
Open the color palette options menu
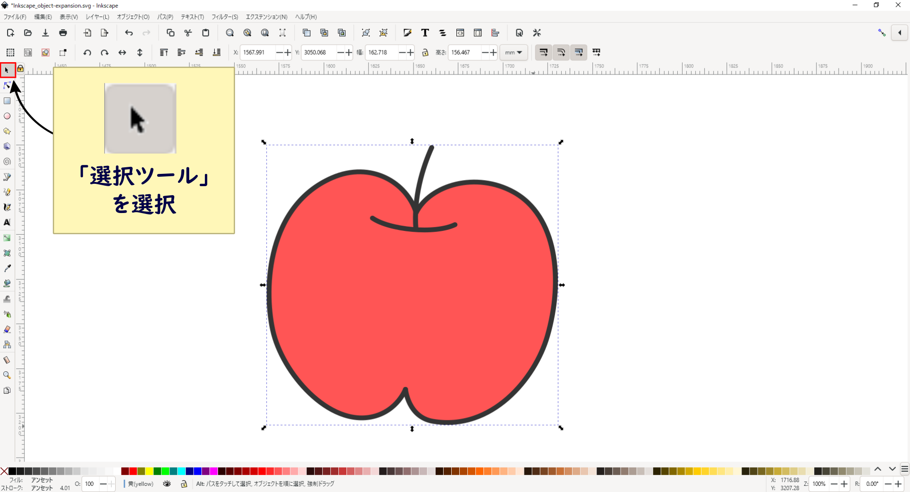(904, 469)
